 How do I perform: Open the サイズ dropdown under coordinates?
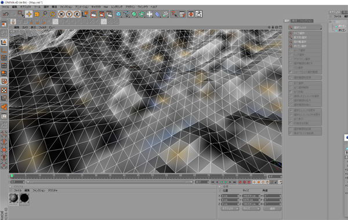pyautogui.click(x=251, y=208)
